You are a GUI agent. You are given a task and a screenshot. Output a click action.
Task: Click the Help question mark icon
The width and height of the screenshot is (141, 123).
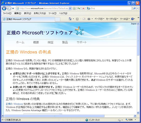click(132, 19)
